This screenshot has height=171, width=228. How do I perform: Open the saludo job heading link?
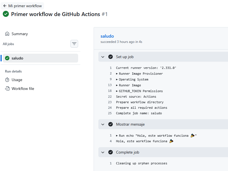[x=107, y=36]
